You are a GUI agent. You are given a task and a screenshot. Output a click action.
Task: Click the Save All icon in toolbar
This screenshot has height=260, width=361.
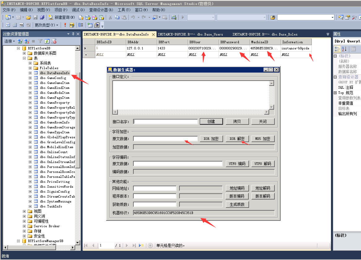[42, 17]
